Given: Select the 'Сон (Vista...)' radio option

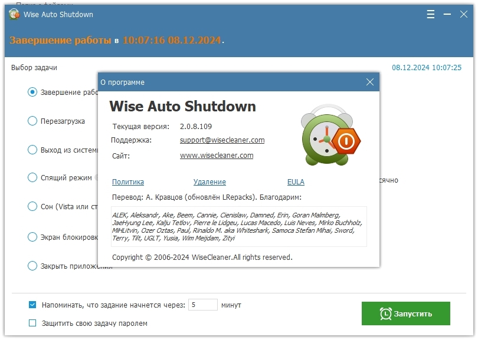Looking at the screenshot, I should pos(32,206).
